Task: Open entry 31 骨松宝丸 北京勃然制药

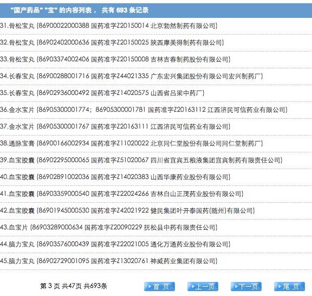Action: pyautogui.click(x=109, y=25)
